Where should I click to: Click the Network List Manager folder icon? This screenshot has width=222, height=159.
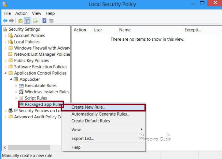pos(10,54)
